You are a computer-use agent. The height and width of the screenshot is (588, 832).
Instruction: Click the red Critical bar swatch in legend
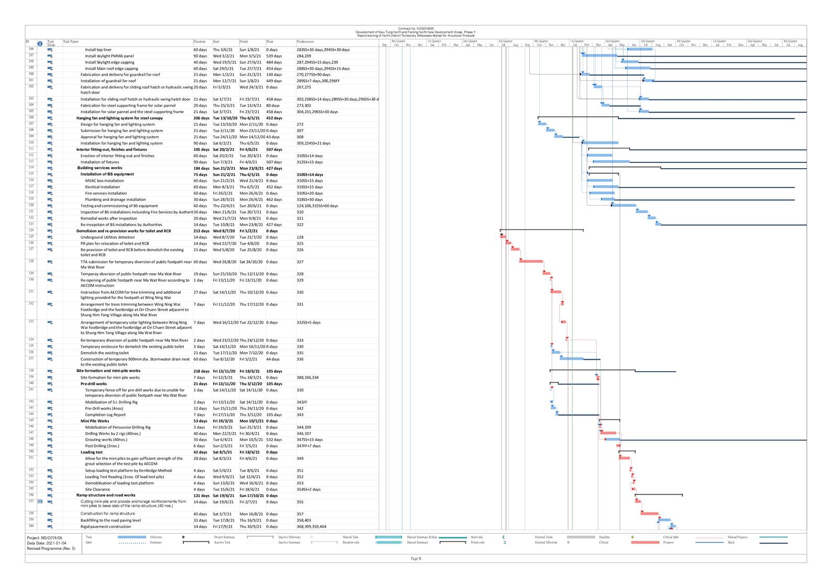tap(645, 542)
